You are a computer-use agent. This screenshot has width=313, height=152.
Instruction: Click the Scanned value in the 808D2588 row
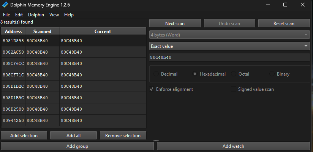tap(42, 109)
